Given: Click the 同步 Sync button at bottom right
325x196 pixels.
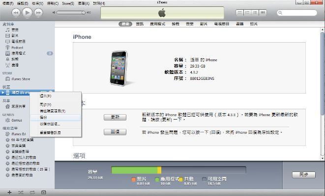Looking at the screenshot, I should pyautogui.click(x=304, y=175).
